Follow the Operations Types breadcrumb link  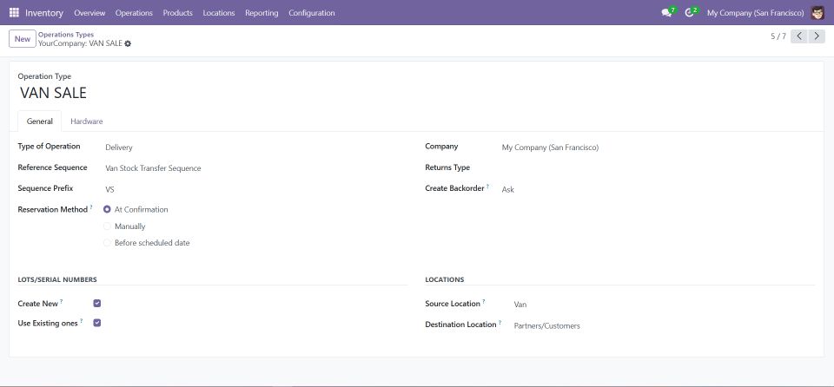pos(66,35)
